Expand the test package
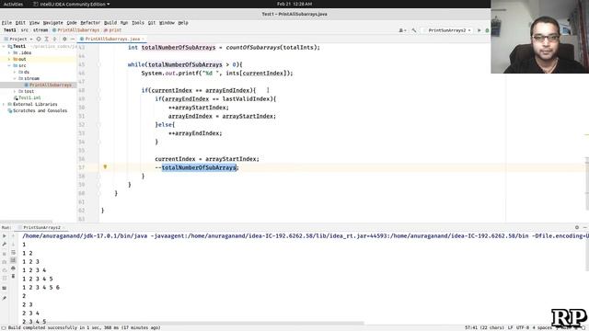The height and width of the screenshot is (331, 589). (x=15, y=91)
